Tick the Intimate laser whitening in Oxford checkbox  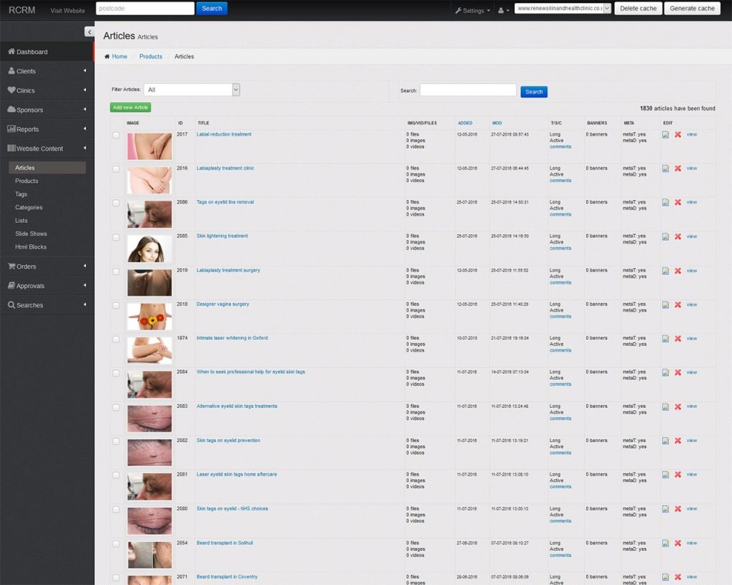tap(116, 339)
